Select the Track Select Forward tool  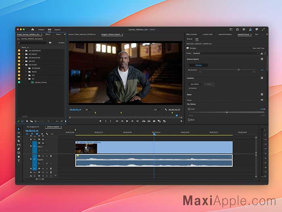(19, 133)
